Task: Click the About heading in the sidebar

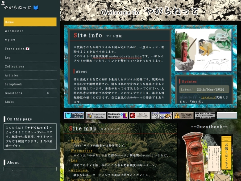Action: click(13, 163)
